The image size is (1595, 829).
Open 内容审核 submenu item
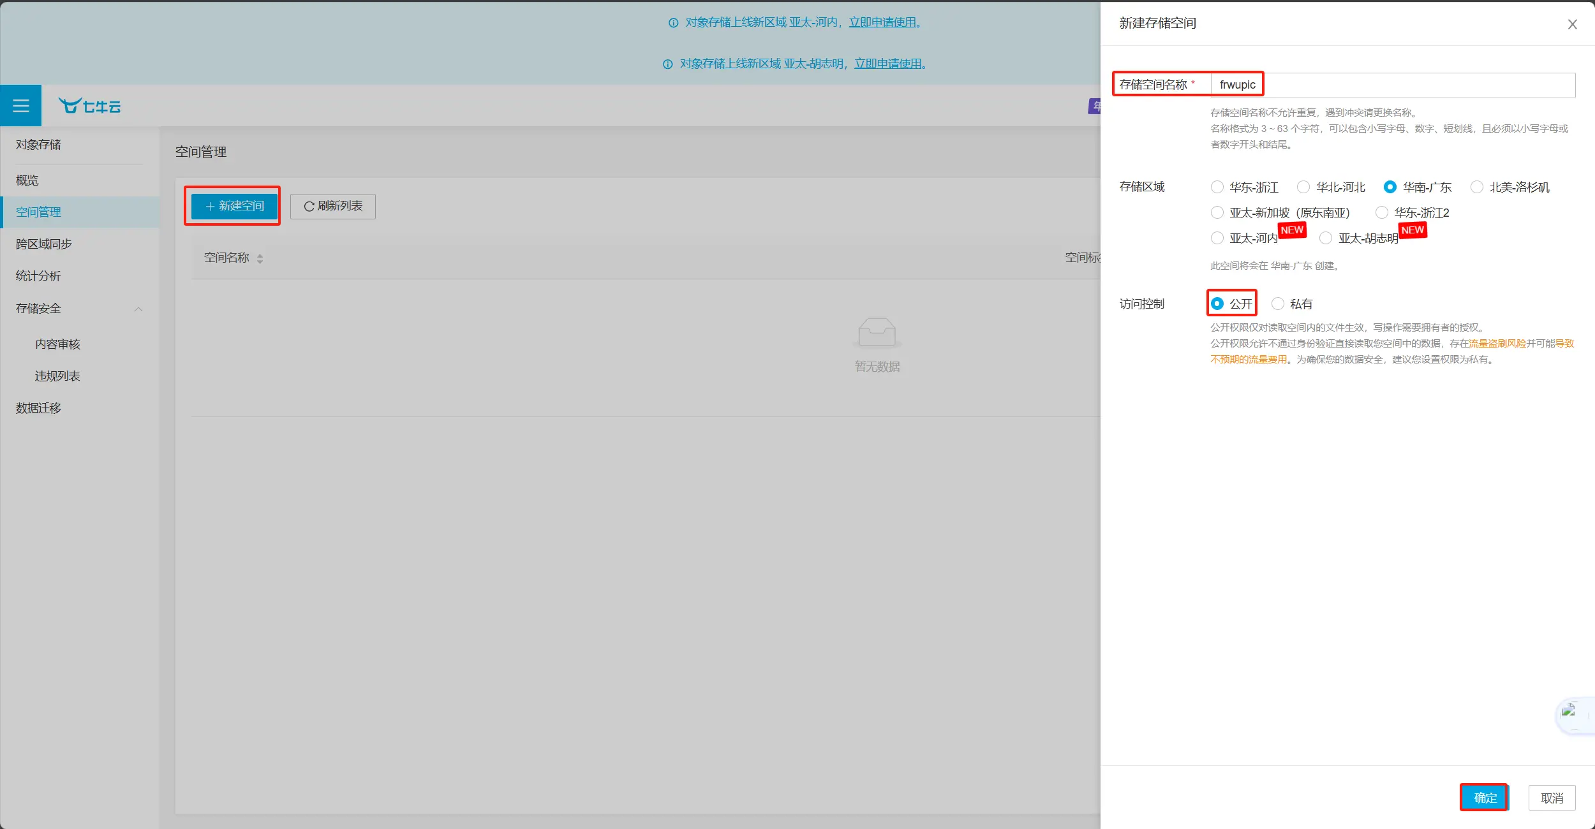click(57, 344)
